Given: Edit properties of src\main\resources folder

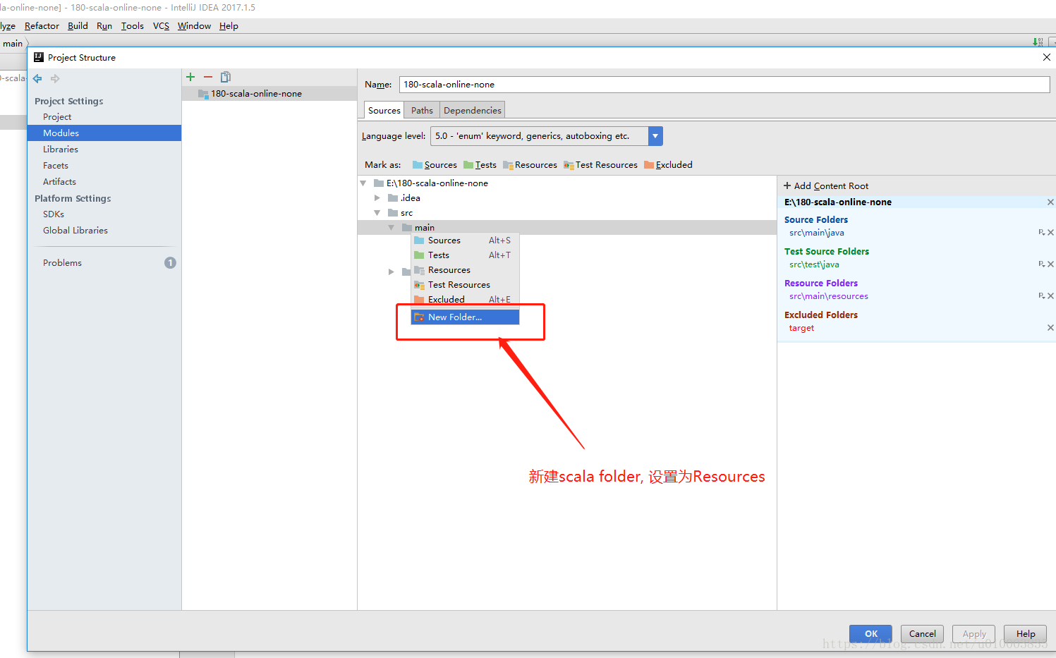Looking at the screenshot, I should (x=1041, y=296).
